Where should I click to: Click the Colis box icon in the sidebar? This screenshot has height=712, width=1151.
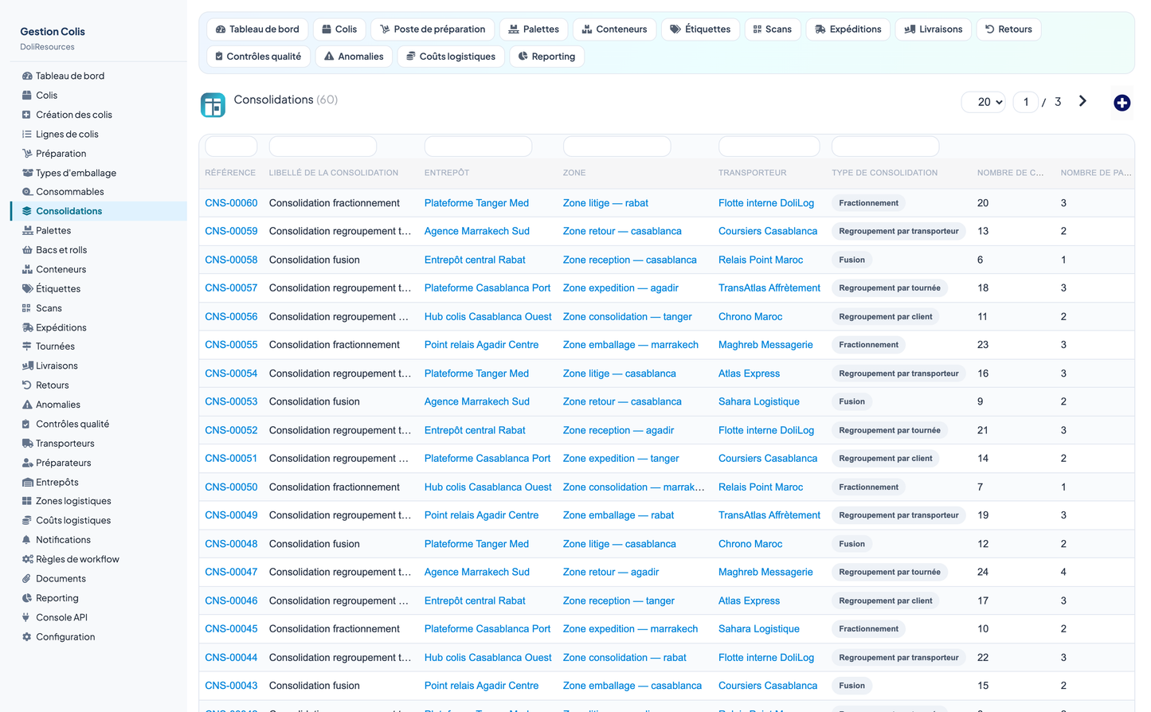pyautogui.click(x=27, y=96)
